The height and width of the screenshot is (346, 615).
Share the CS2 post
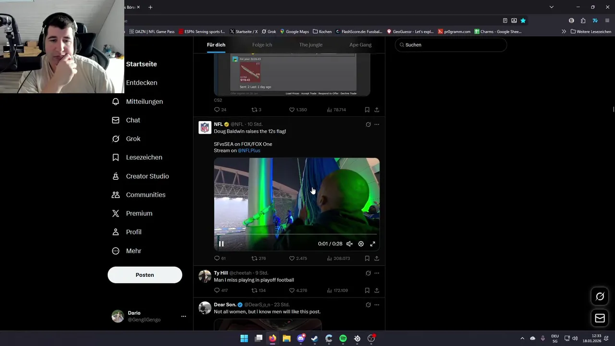(377, 110)
